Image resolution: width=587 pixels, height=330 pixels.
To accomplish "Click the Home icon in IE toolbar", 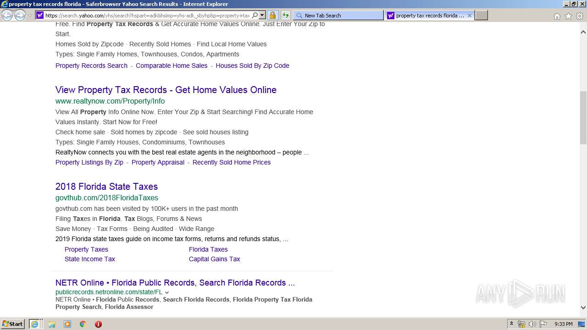I will [557, 16].
